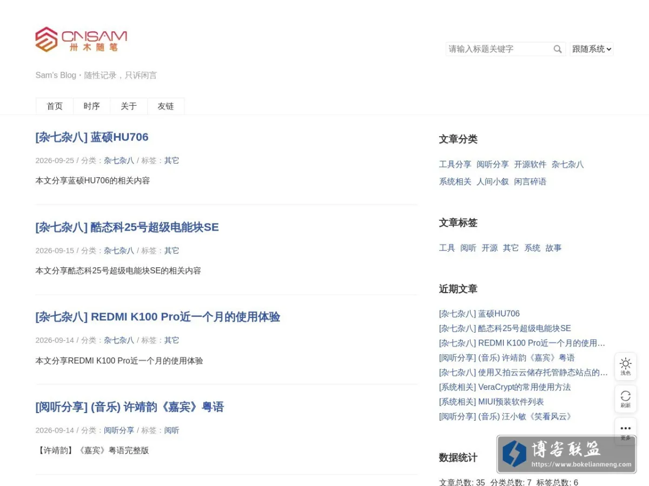649x486 pixels.
Task: Open the theme dropdown showing 跟随系统
Action: tap(592, 49)
